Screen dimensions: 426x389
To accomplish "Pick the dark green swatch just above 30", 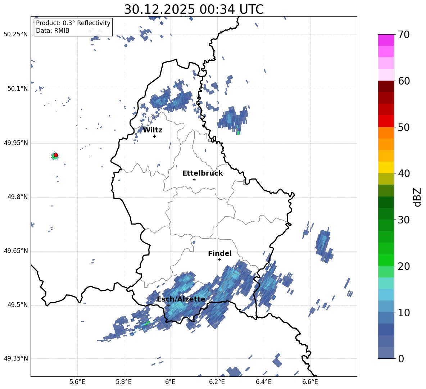I will tap(386, 214).
